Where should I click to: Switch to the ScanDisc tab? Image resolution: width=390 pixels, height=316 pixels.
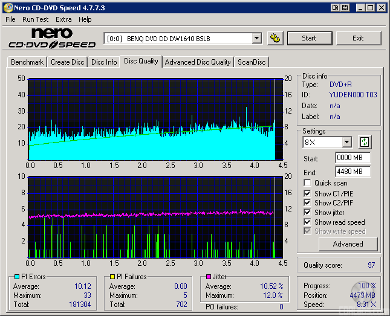coord(252,62)
